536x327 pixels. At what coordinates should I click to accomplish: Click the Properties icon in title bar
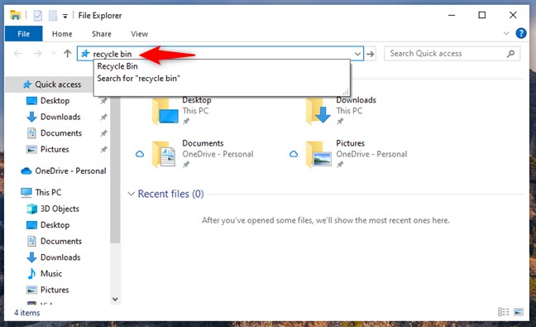click(x=38, y=16)
